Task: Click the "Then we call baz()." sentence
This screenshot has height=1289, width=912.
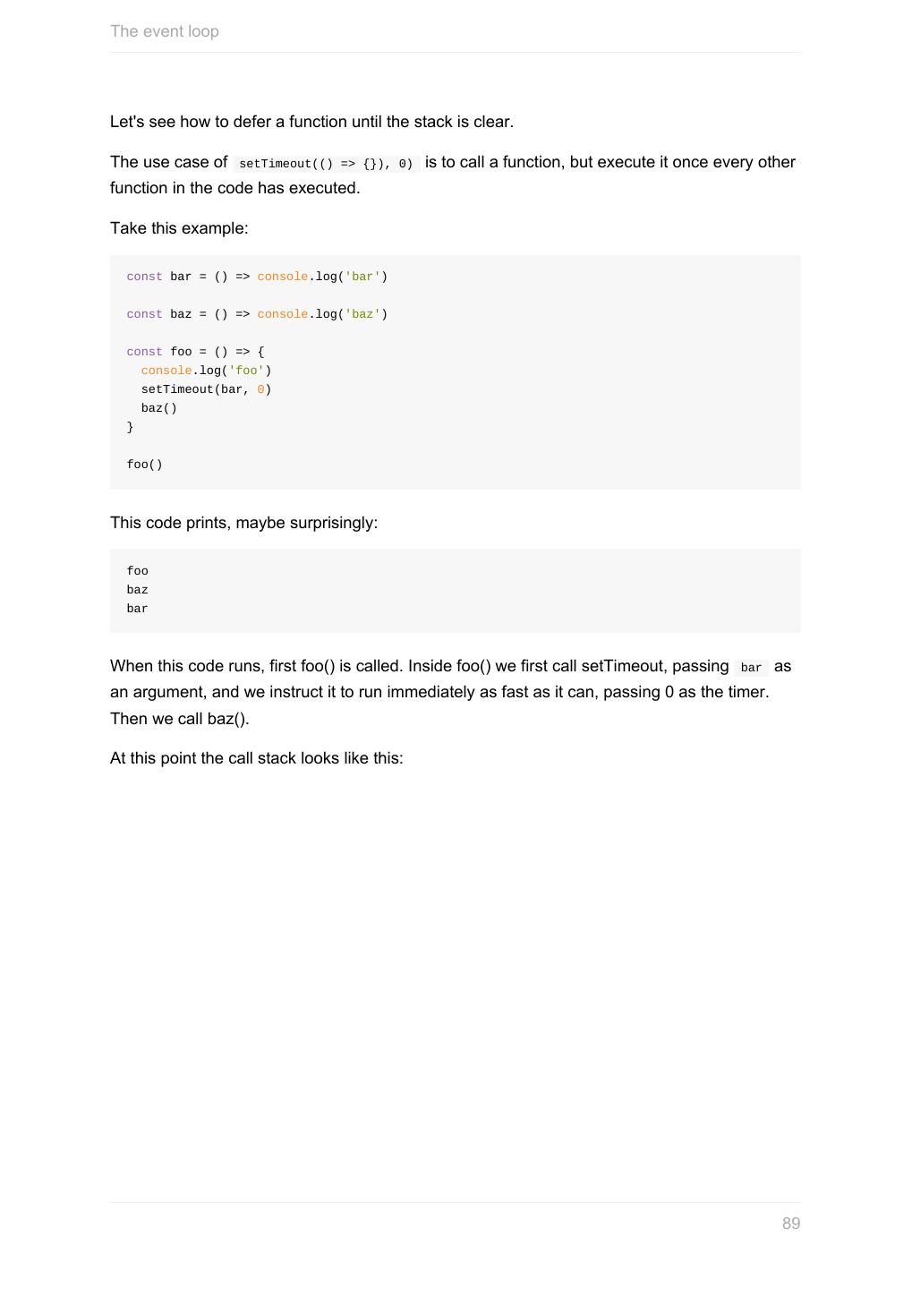Action: click(179, 719)
